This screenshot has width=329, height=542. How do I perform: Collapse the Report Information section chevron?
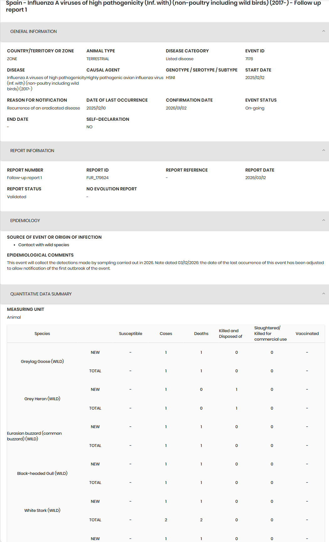(323, 151)
